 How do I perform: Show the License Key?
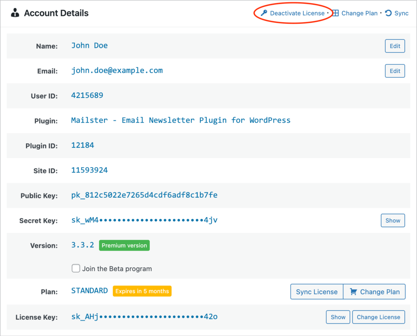tap(338, 317)
